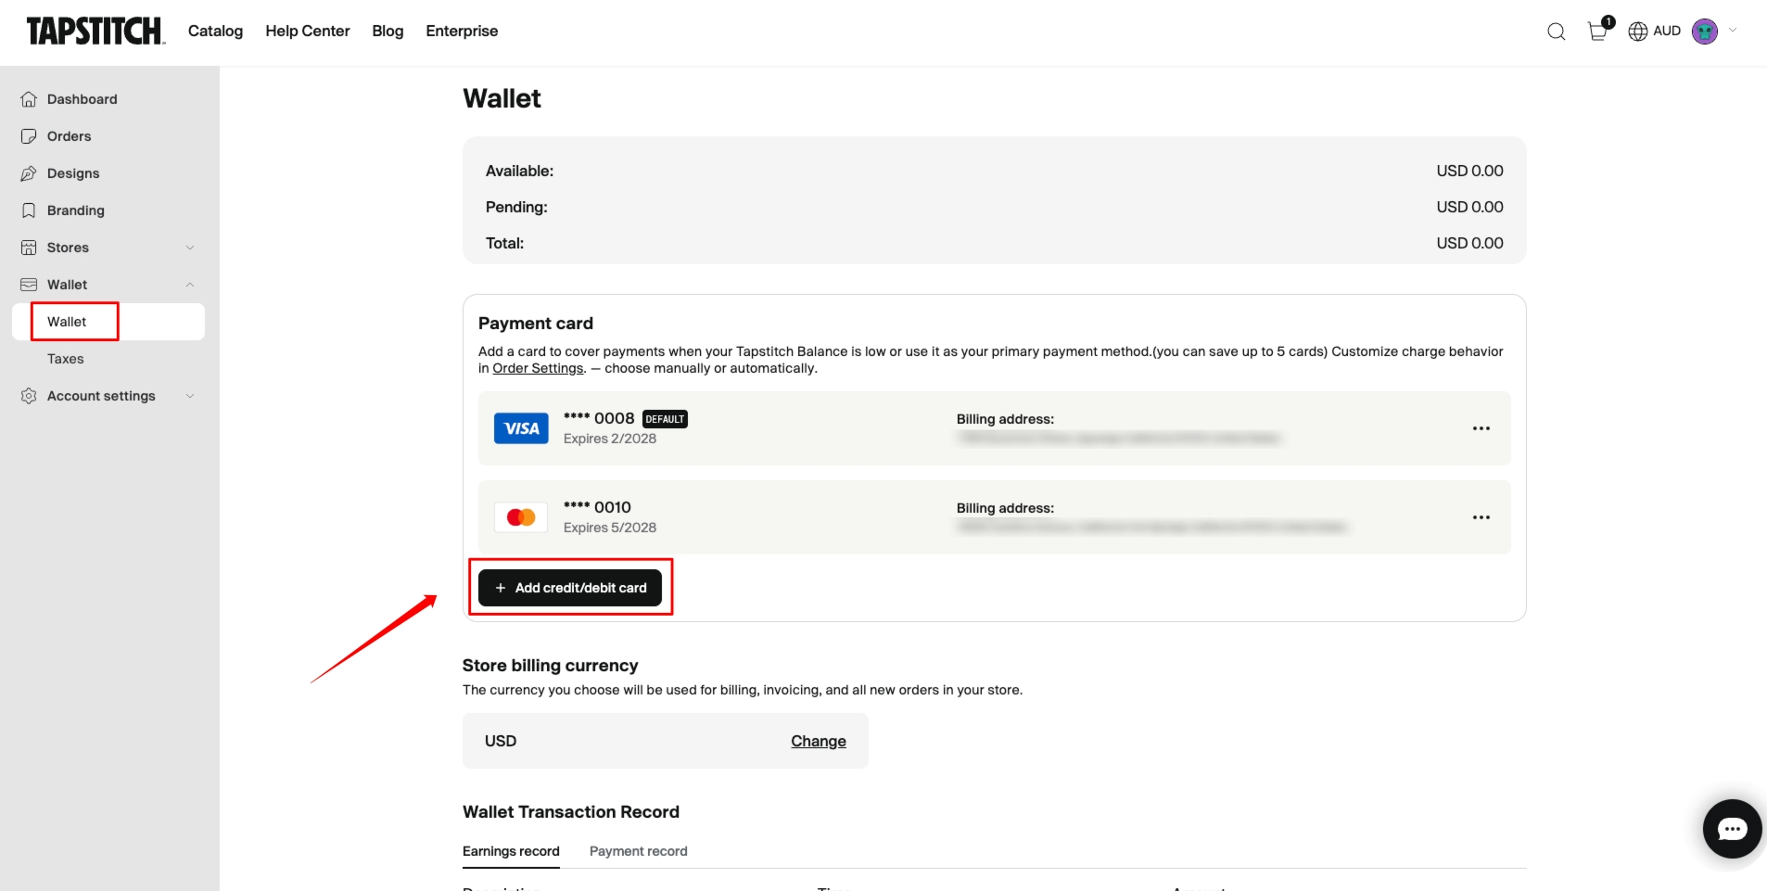
Task: Open the Catalog menu
Action: [x=215, y=32]
